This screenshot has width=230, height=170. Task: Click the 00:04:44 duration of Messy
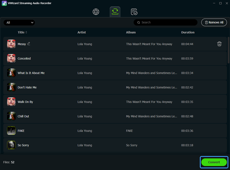(187, 44)
